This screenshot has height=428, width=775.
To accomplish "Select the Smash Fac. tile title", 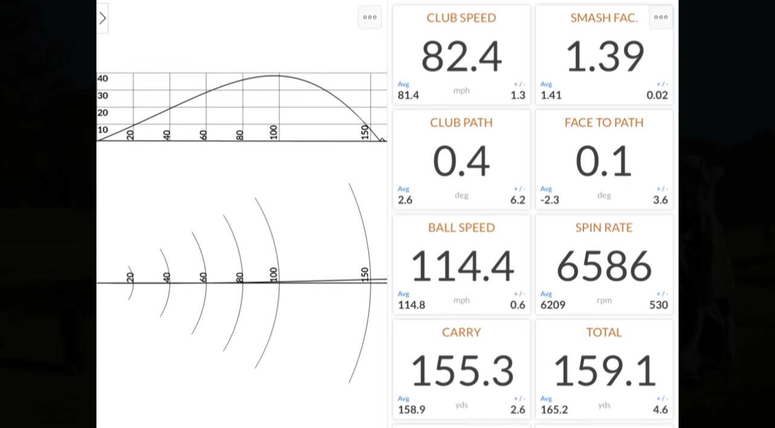I will tap(603, 18).
